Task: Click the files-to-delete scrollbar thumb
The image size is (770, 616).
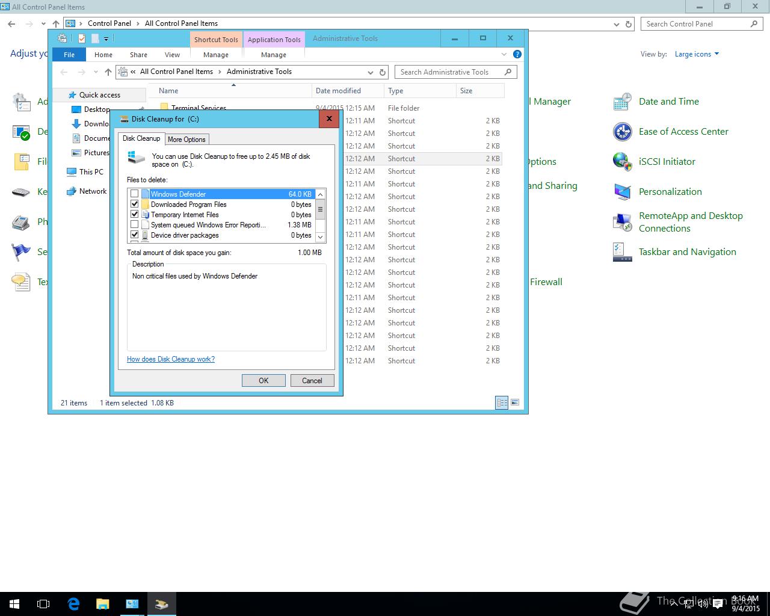Action: click(x=320, y=210)
